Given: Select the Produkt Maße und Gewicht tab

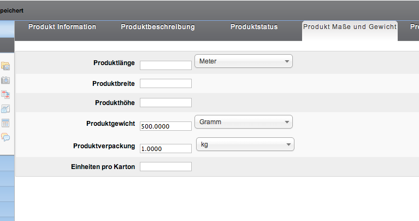Looking at the screenshot, I should tap(350, 27).
